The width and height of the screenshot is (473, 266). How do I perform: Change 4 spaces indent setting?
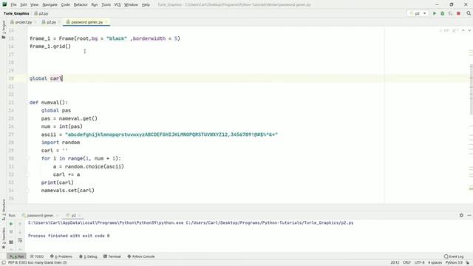click(435, 263)
